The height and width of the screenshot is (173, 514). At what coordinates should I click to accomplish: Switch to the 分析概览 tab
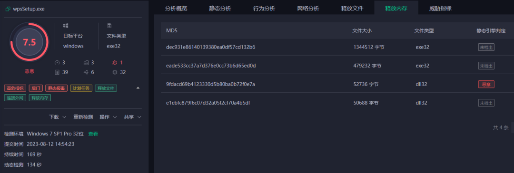(x=176, y=9)
